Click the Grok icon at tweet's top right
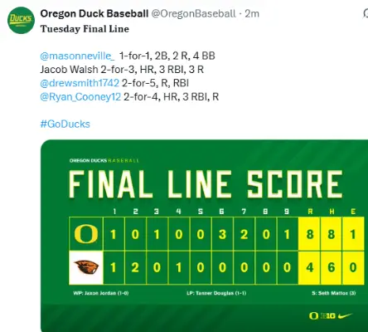Viewport: 368px width, 332px height. [x=366, y=13]
